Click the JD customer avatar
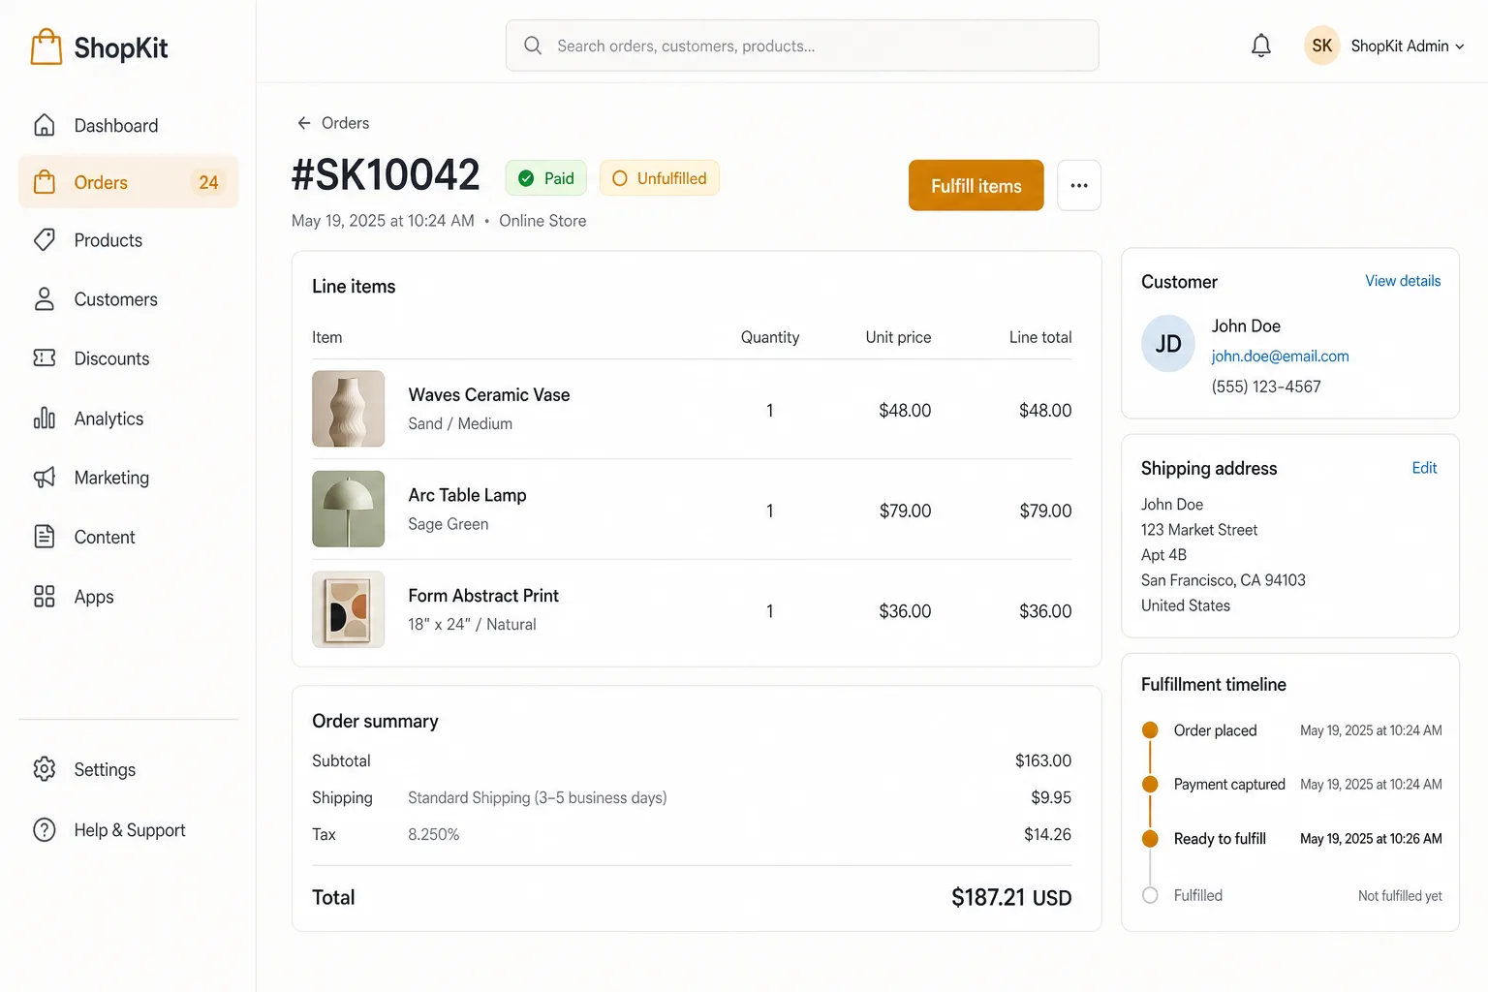 (1168, 344)
